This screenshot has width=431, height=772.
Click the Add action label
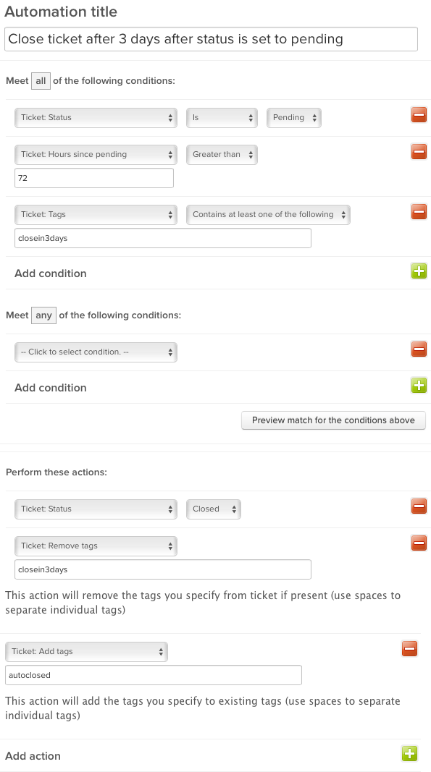pos(33,756)
